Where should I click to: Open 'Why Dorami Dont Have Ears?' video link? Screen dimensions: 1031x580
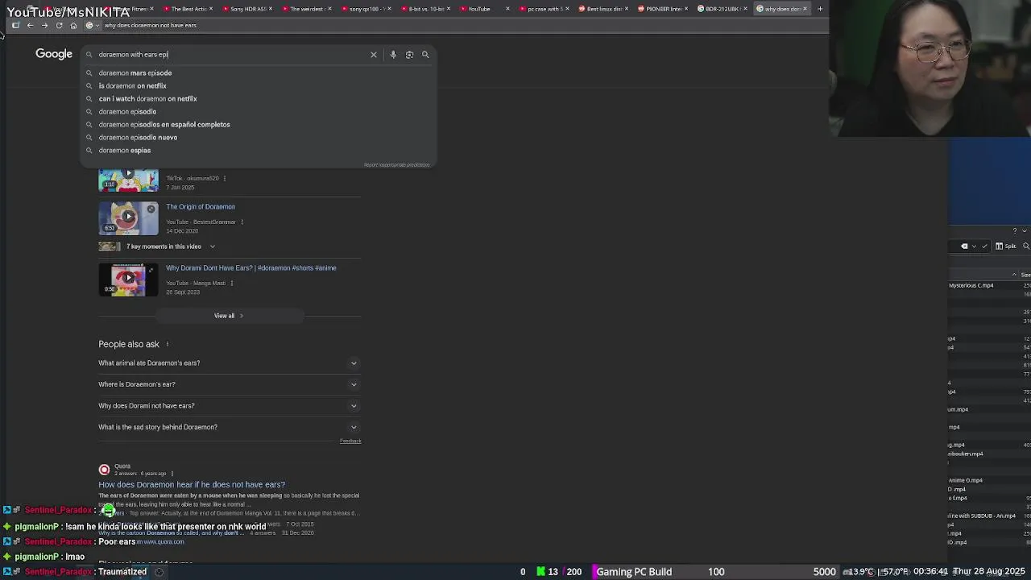click(251, 268)
